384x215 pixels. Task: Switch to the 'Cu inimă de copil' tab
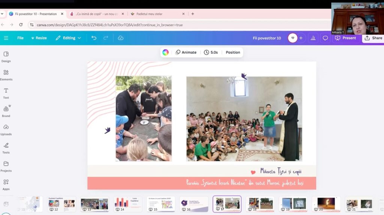(x=97, y=14)
